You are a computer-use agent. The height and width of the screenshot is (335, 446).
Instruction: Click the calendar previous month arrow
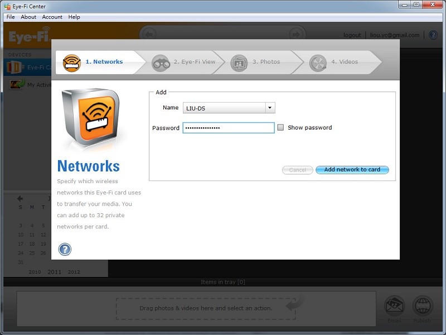(20, 198)
